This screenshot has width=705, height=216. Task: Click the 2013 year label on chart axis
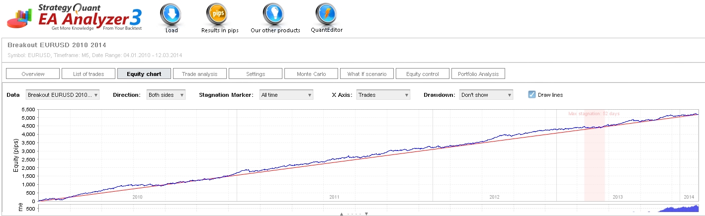(617, 197)
